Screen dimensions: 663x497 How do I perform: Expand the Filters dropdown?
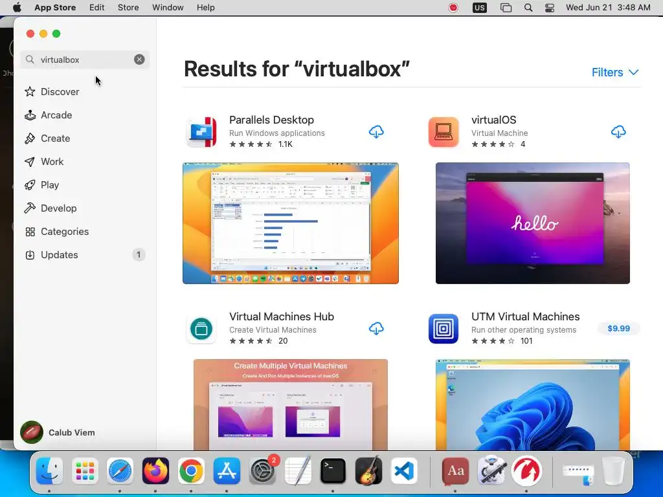(x=615, y=72)
